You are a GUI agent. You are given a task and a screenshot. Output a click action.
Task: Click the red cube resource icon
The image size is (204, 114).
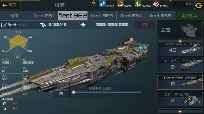[x=156, y=4]
